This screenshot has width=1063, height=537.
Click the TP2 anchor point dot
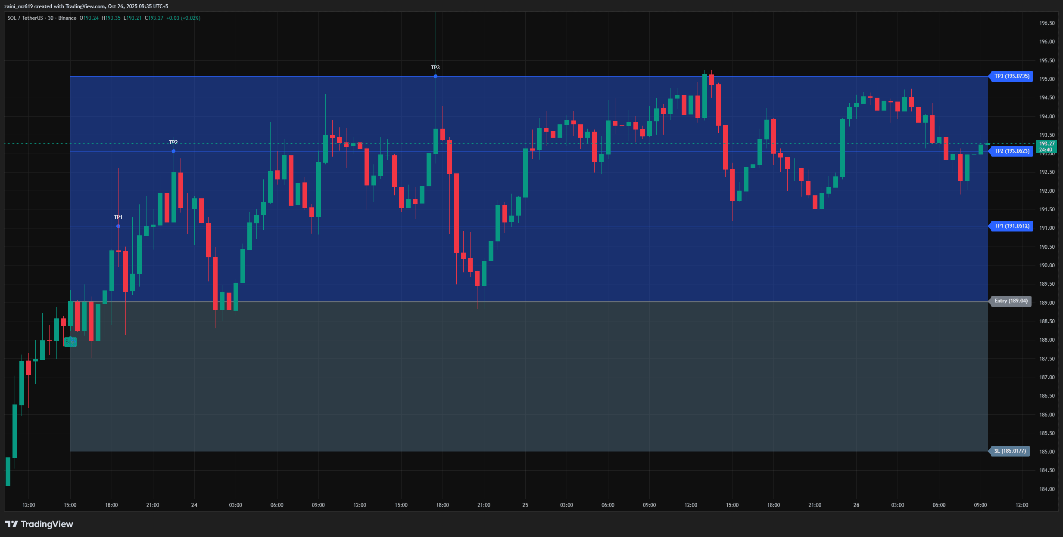[x=174, y=151]
